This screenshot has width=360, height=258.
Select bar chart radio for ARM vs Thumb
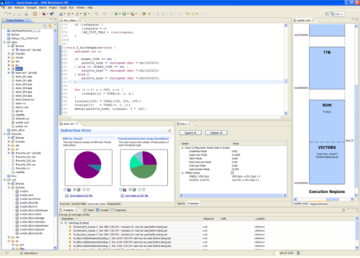click(65, 189)
